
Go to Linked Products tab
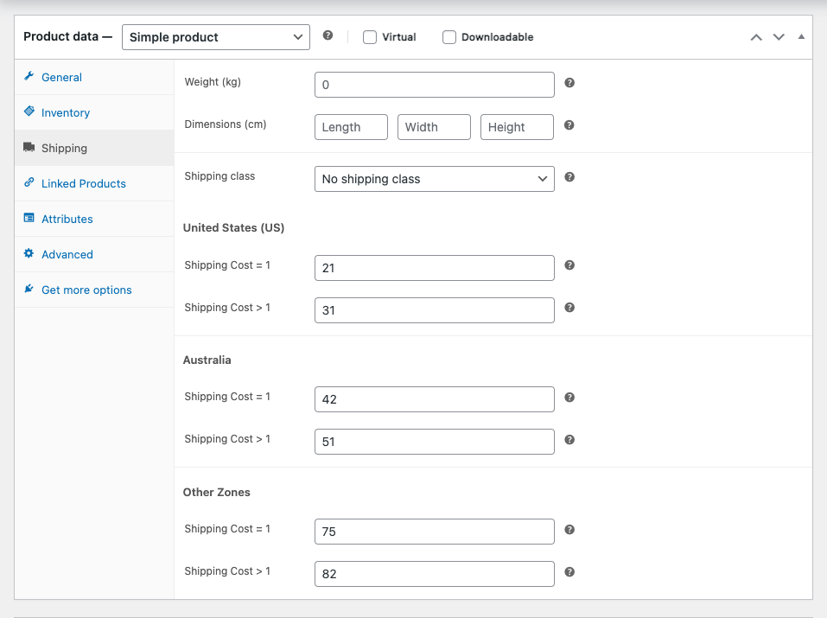pyautogui.click(x=84, y=183)
